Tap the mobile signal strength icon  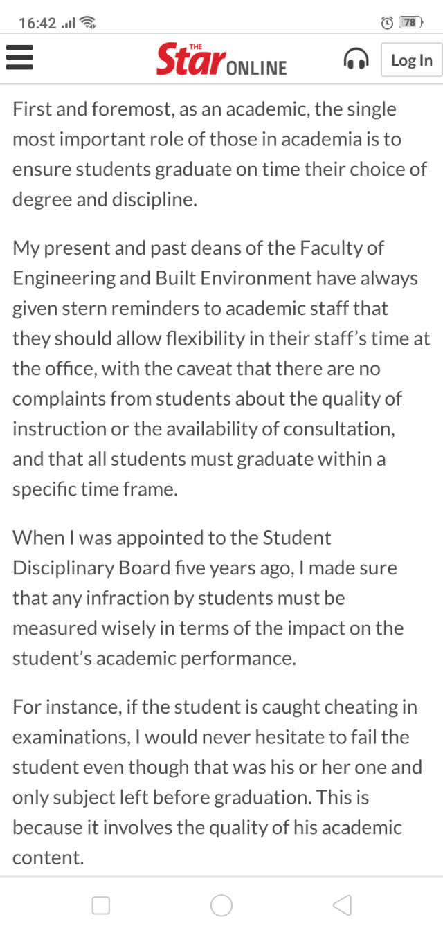pyautogui.click(x=68, y=23)
